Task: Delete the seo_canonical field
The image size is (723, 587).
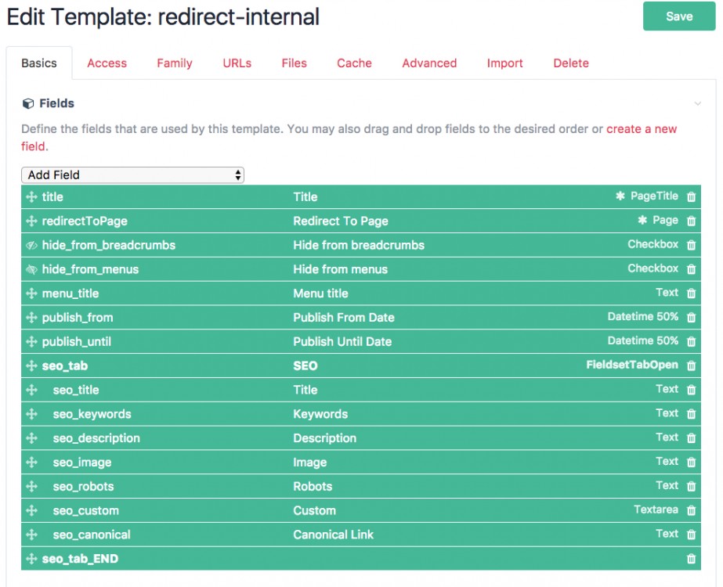Action: 690,534
